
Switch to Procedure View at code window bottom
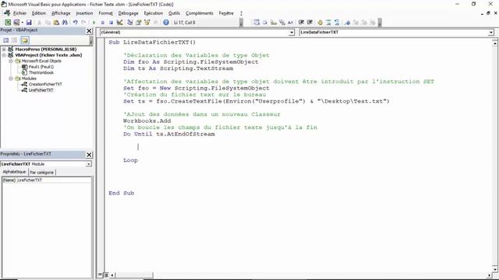click(x=101, y=275)
